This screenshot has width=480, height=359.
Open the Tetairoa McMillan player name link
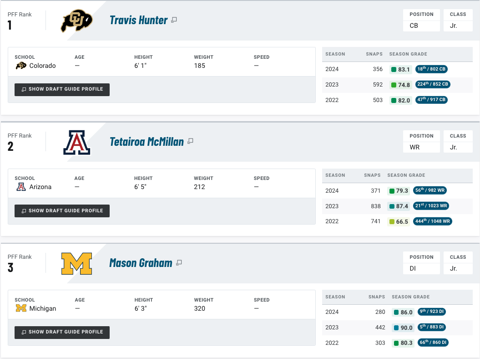[147, 141]
